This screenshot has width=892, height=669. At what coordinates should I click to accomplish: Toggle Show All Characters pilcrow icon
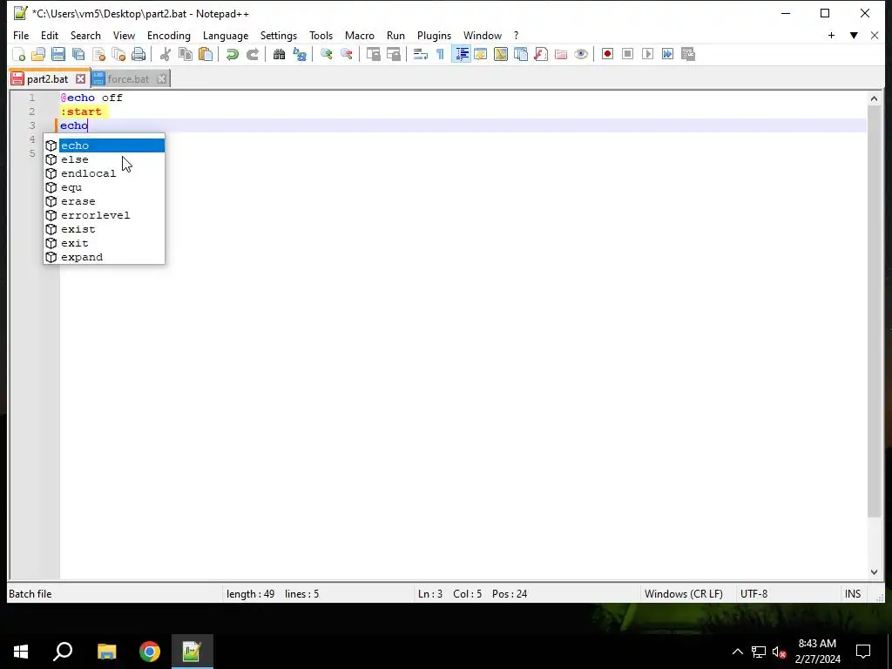(x=440, y=54)
